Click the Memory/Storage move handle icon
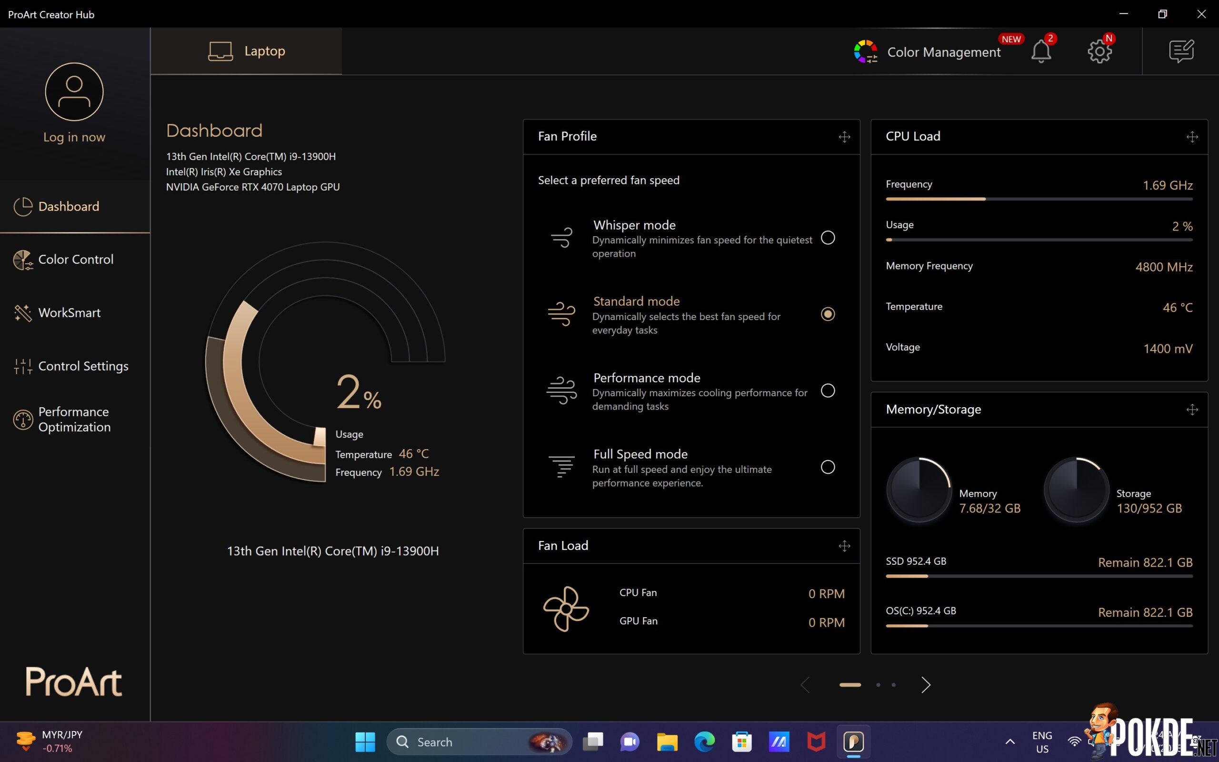 click(x=1192, y=410)
